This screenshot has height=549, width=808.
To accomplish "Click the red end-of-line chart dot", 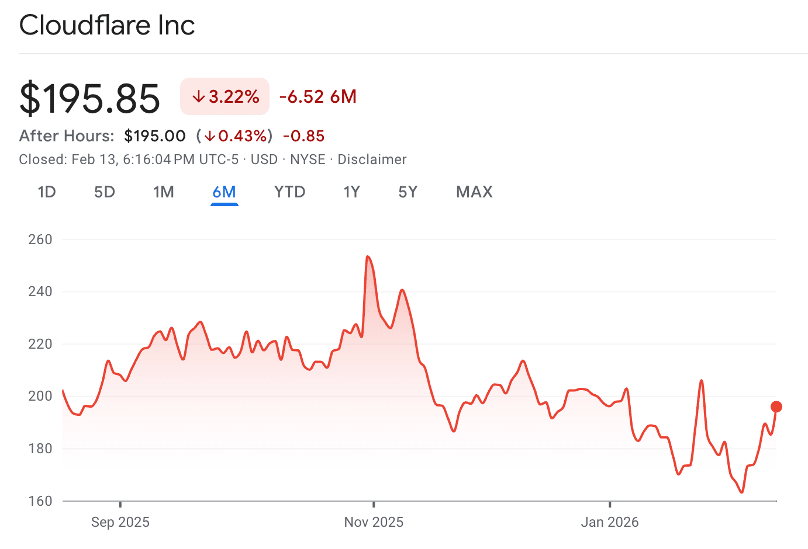I will coord(776,407).
